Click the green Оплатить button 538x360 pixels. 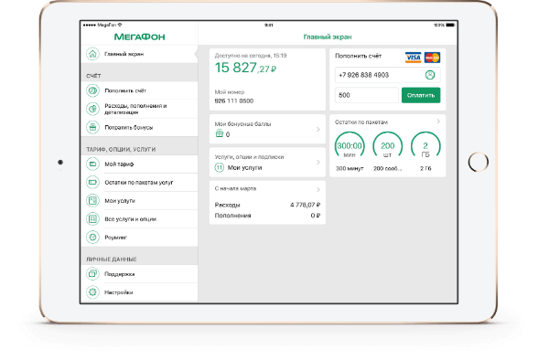click(421, 95)
